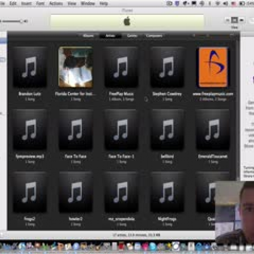Image resolution: width=254 pixels, height=254 pixels.
Task: Open the Edit menu
Action: point(13,4)
